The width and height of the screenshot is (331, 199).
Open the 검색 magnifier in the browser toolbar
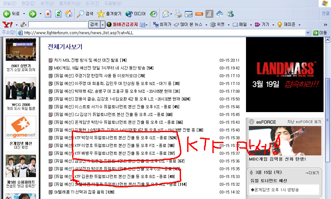[x=85, y=14]
